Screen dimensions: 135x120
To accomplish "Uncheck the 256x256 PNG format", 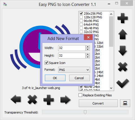I will click(x=81, y=14).
